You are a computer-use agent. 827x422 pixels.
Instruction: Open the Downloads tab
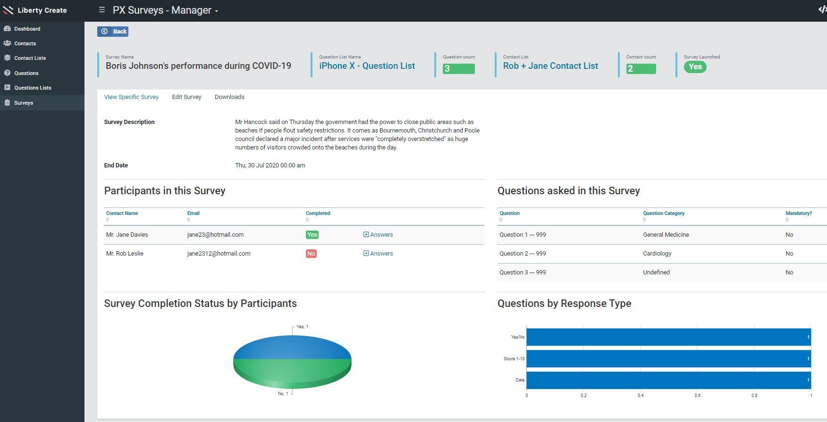click(x=229, y=97)
